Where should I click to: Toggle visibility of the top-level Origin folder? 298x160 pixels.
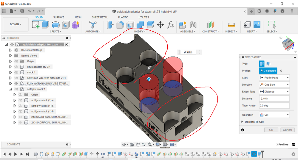point(16,61)
